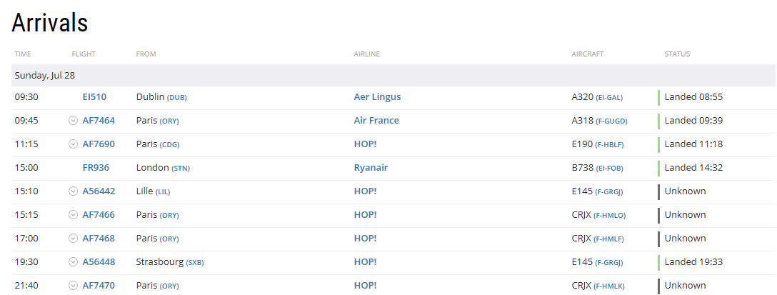Click the STATUS column header

(x=677, y=54)
